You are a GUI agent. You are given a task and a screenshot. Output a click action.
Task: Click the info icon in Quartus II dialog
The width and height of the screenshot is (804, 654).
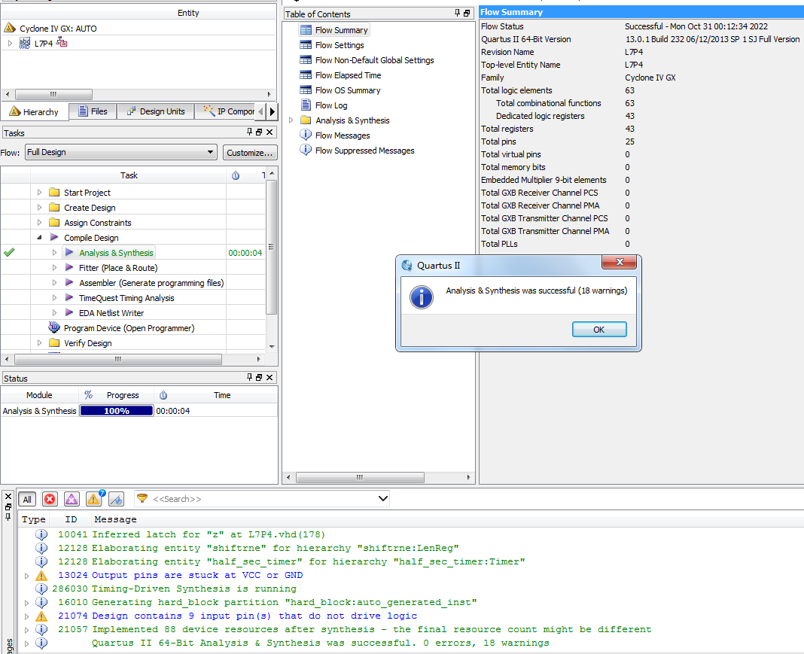pyautogui.click(x=422, y=297)
